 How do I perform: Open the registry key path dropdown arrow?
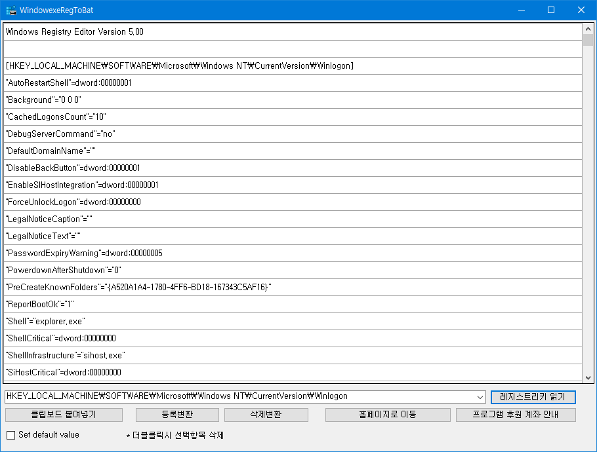tap(480, 397)
